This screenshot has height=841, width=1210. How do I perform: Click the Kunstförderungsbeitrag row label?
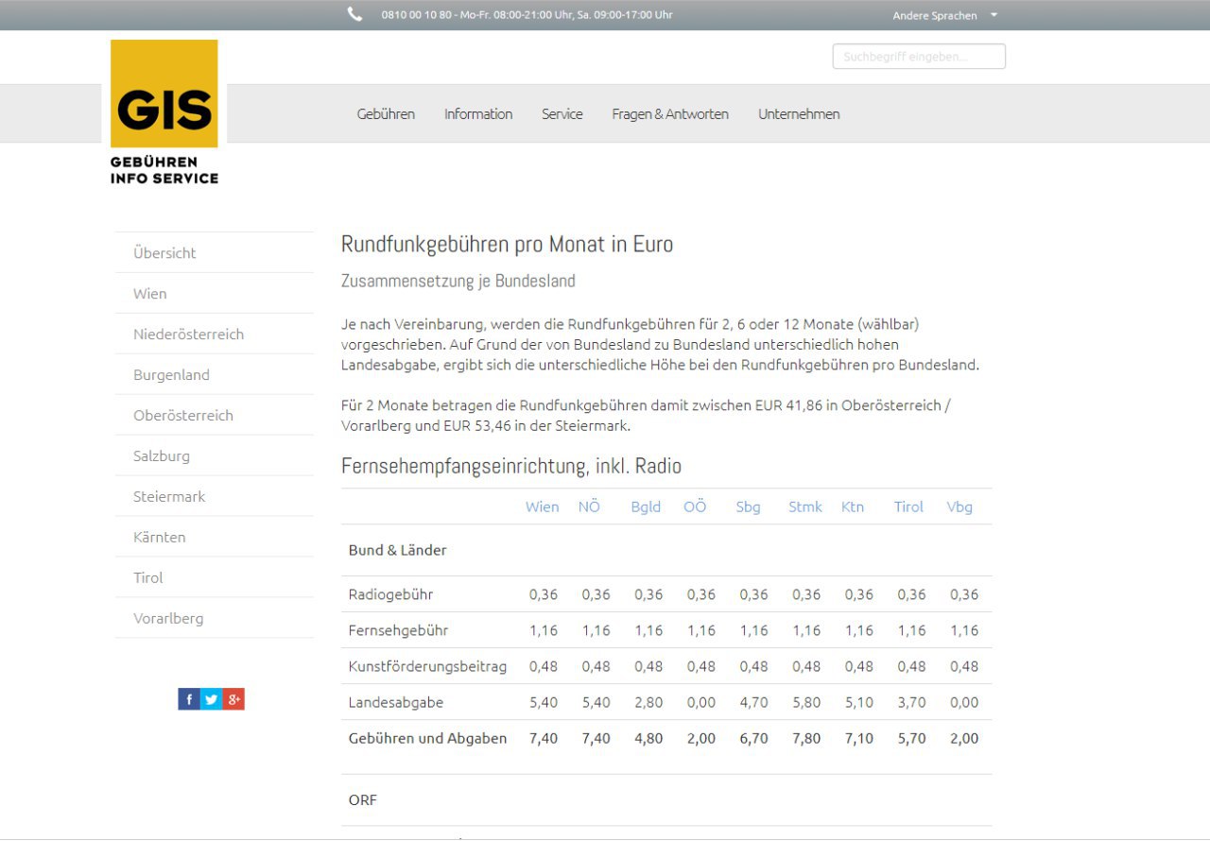(427, 666)
